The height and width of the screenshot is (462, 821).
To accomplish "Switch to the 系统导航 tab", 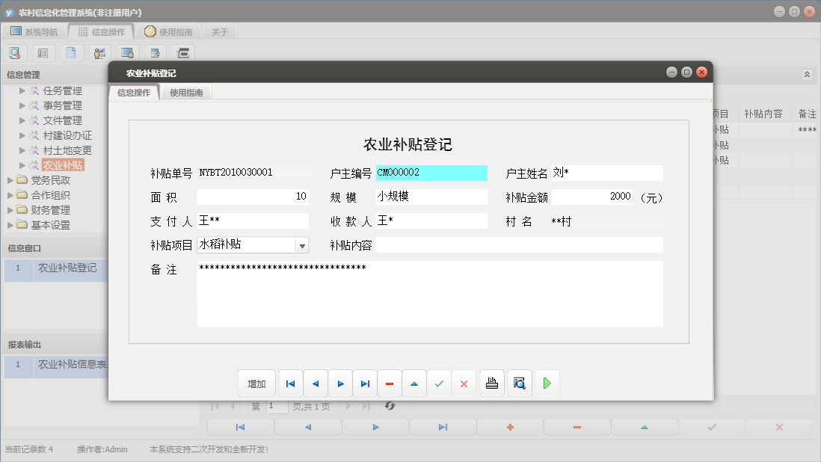I will pos(40,31).
